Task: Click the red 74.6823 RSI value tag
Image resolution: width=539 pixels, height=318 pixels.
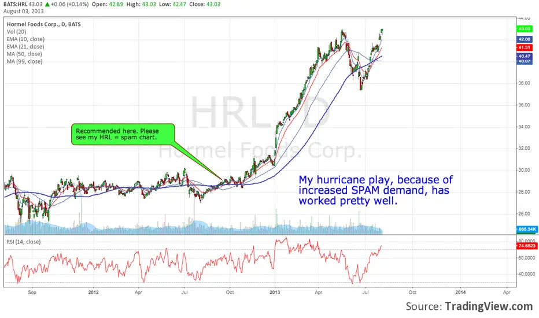Action: click(527, 246)
